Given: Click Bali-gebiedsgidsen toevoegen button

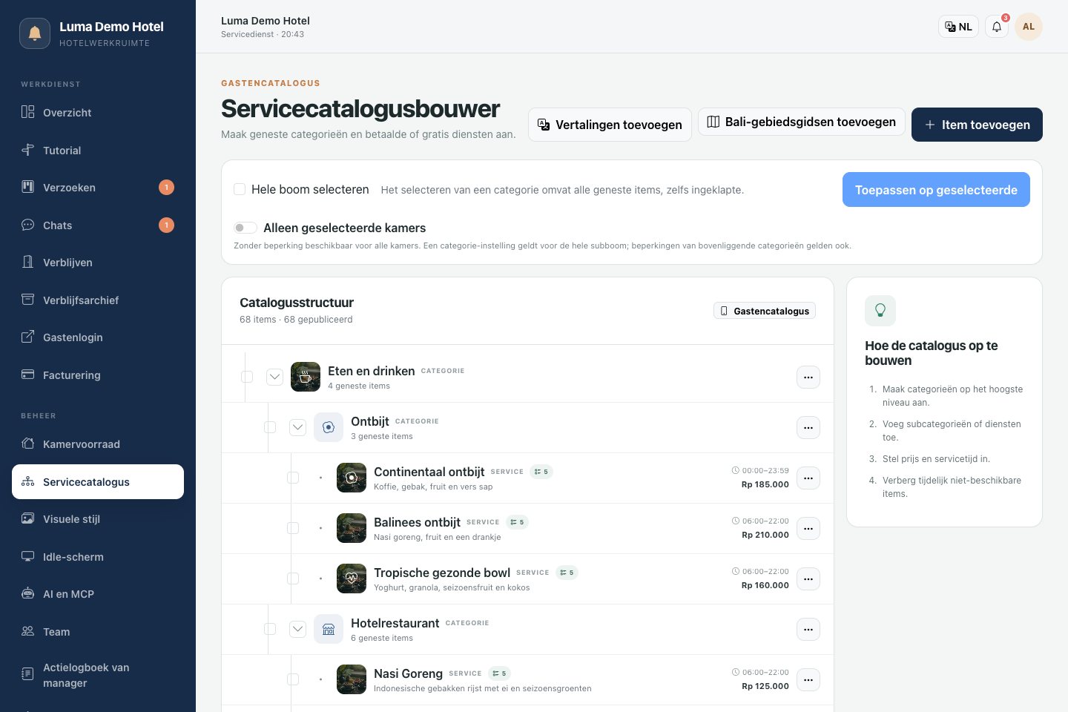Looking at the screenshot, I should 802,122.
